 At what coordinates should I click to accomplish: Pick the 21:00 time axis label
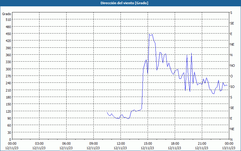202,144
